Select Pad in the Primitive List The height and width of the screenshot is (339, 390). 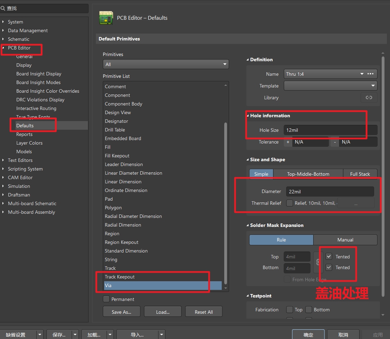tap(109, 199)
